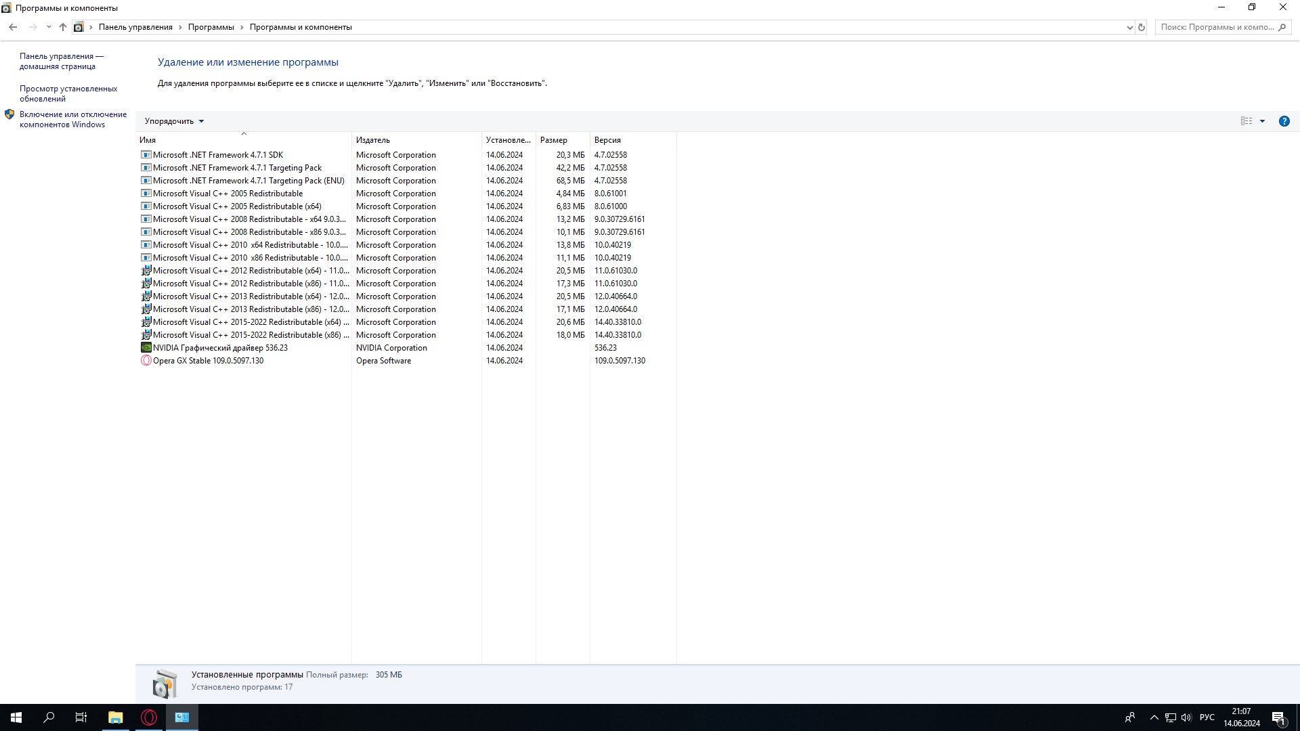1300x731 pixels.
Task: Click the view mode icon in toolbar
Action: (x=1246, y=121)
